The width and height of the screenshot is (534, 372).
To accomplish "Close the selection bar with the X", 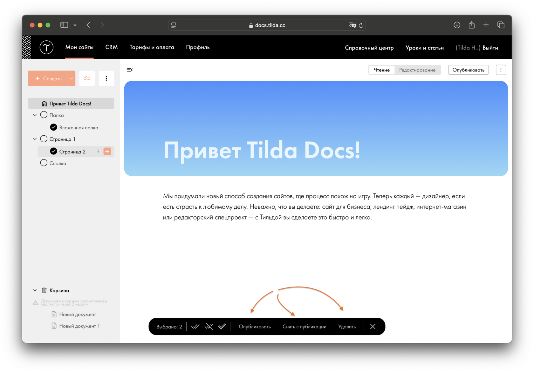I will [373, 327].
